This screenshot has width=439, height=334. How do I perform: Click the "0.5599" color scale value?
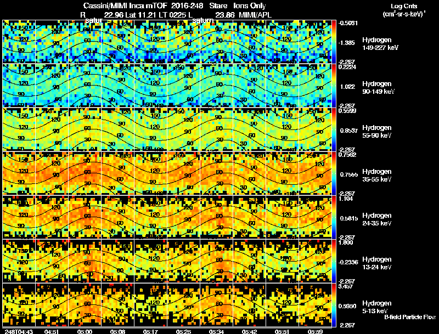[347, 111]
